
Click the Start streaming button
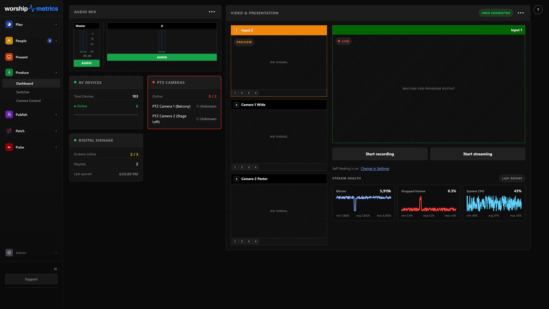[478, 154]
